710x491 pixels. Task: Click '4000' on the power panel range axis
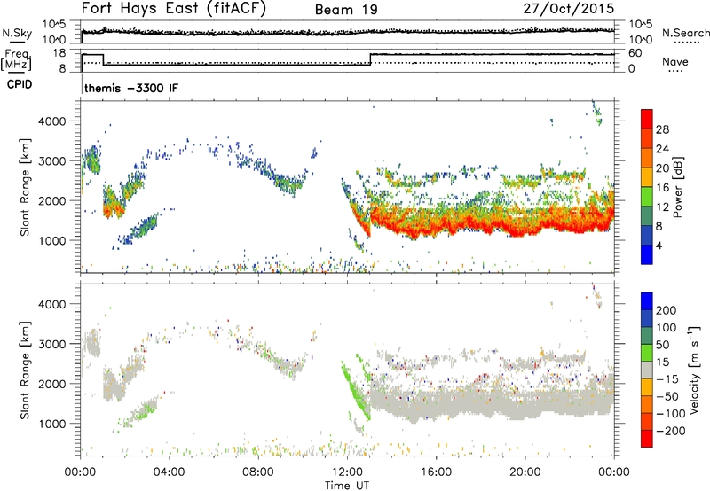click(x=52, y=121)
